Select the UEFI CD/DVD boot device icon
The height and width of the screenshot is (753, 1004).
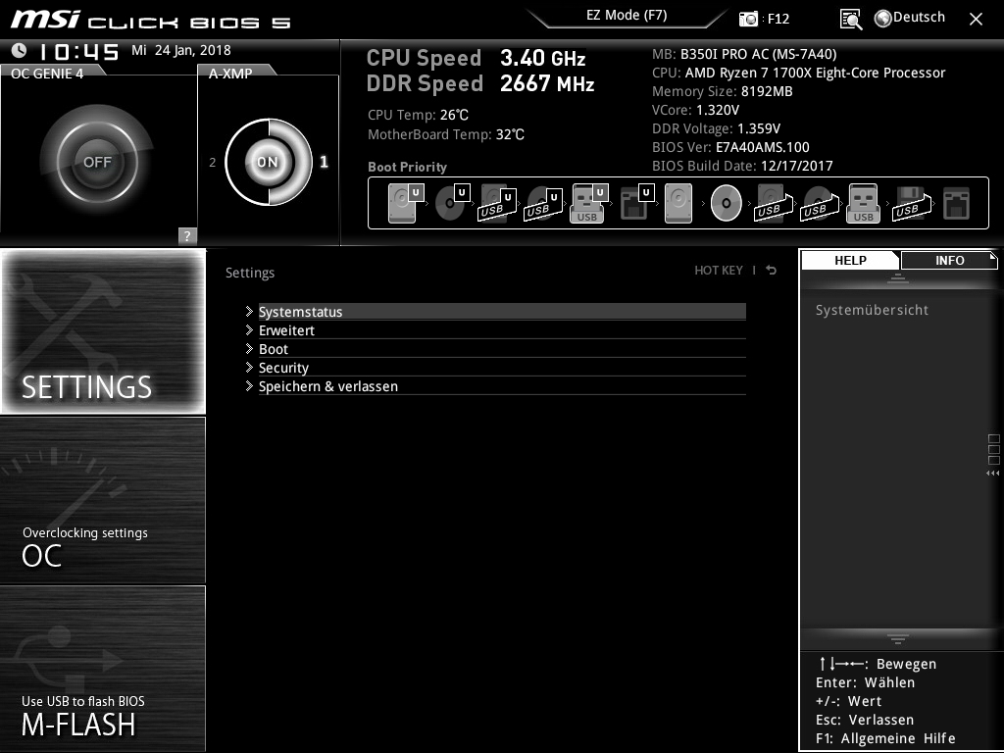452,203
